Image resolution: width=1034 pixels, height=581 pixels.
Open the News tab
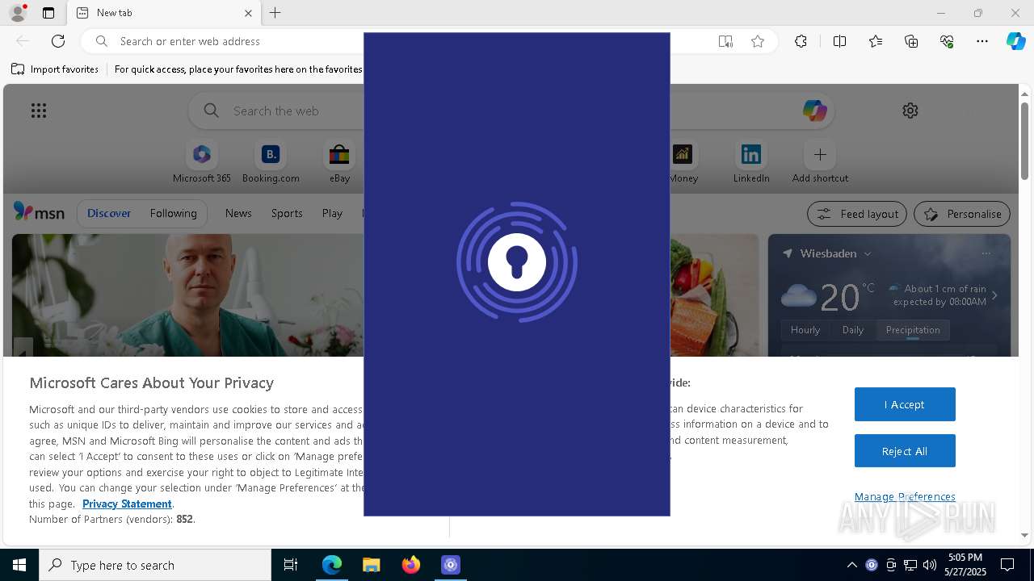click(238, 213)
